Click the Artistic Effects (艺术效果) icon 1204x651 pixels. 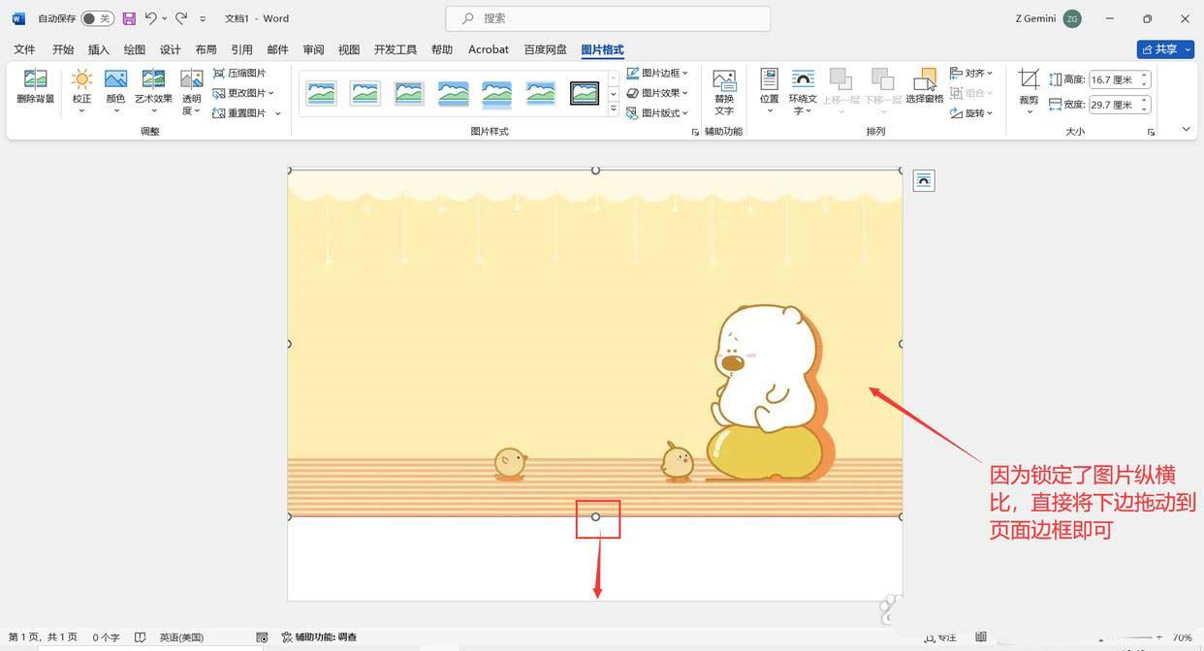point(153,80)
